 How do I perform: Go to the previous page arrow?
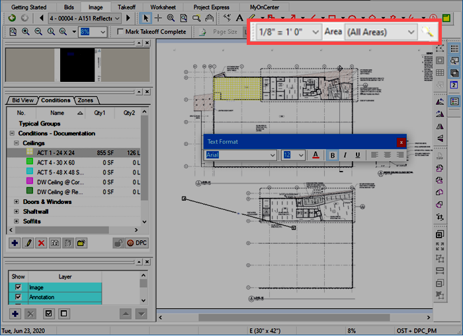(41, 18)
